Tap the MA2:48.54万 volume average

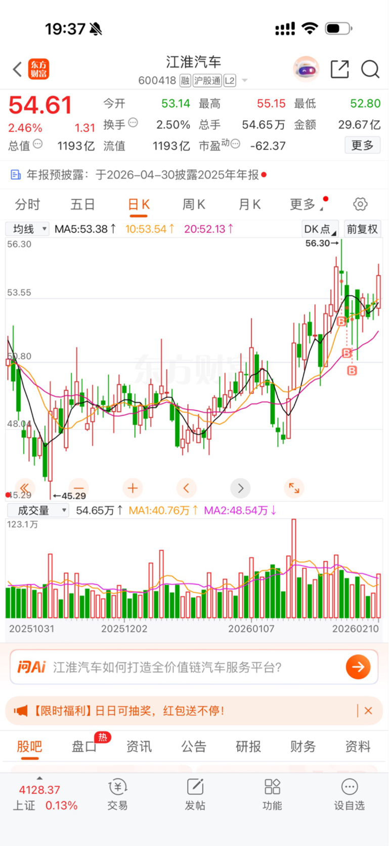coord(240,510)
